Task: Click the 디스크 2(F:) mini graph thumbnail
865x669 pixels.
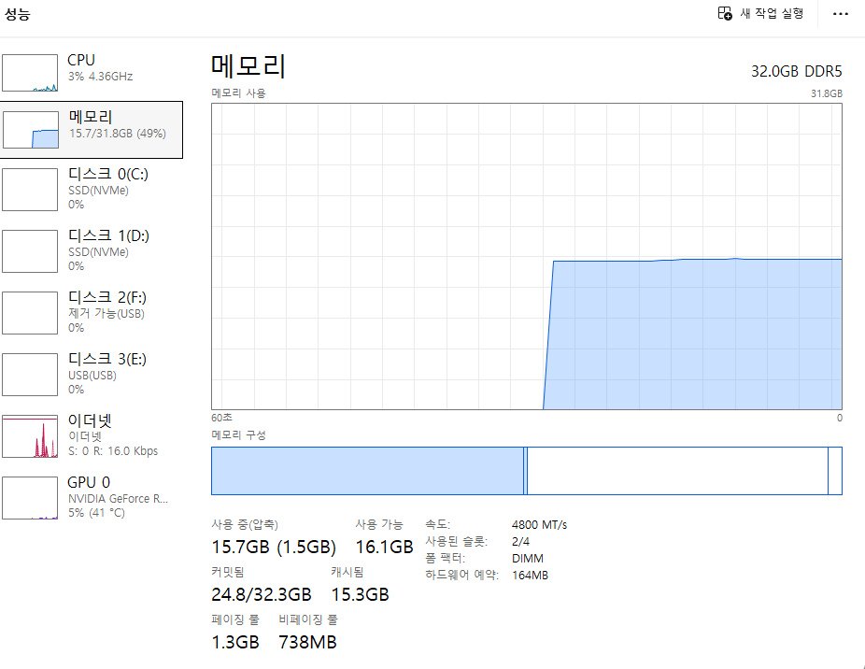Action: click(30, 313)
